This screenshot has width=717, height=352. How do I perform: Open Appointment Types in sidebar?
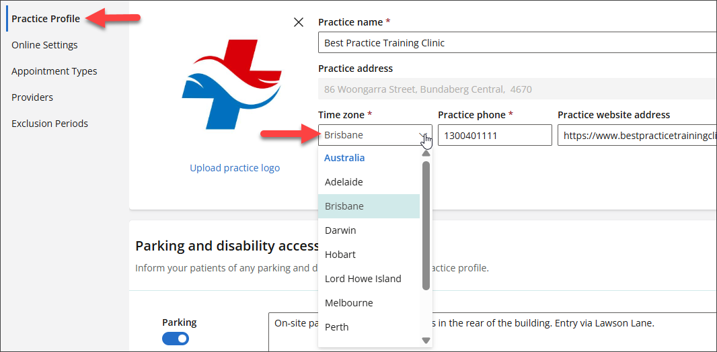[x=54, y=71]
